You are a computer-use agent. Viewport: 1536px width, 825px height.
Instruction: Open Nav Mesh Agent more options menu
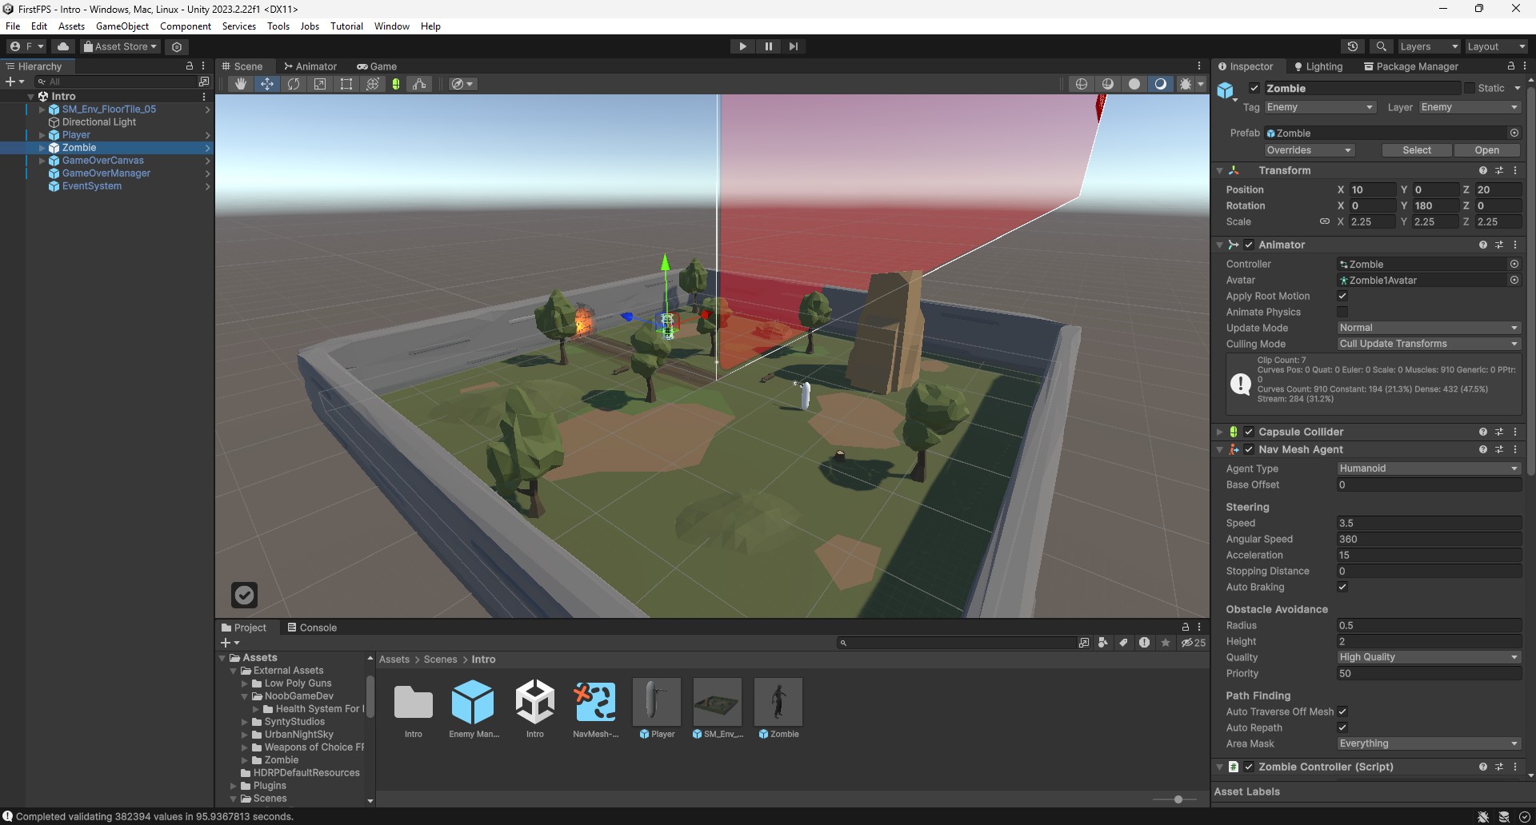pos(1515,449)
